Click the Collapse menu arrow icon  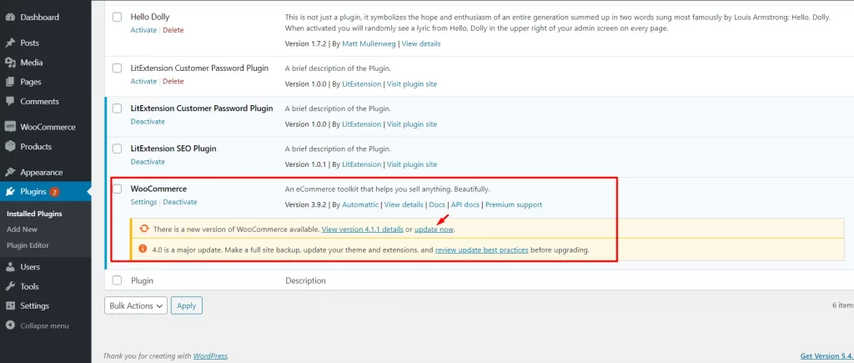(x=10, y=325)
